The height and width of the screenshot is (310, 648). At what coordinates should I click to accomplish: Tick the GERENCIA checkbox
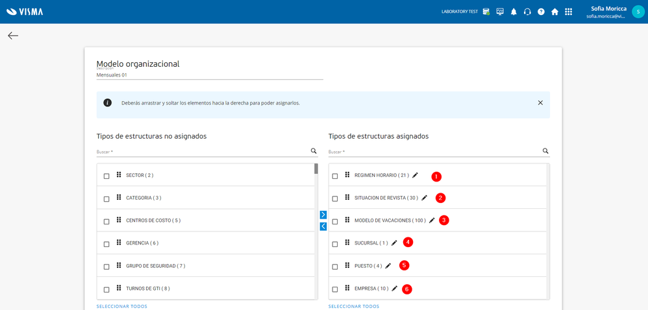[x=106, y=244]
